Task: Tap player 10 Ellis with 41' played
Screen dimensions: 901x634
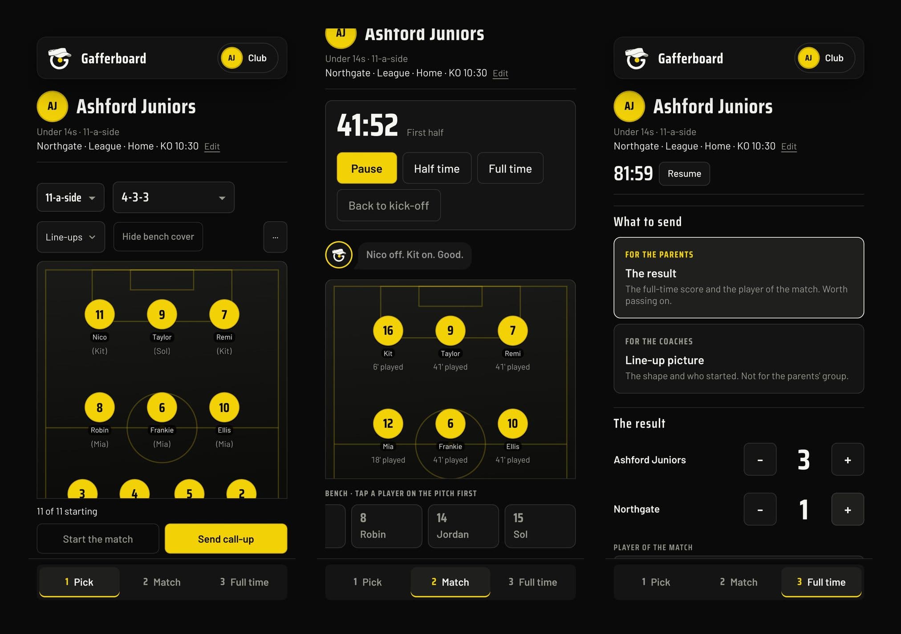Action: [x=513, y=423]
